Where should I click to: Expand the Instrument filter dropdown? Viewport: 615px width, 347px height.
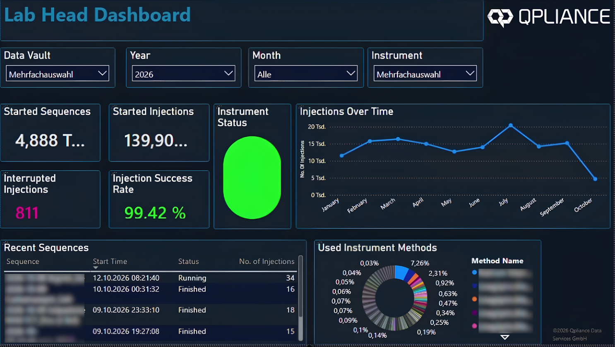[425, 74]
